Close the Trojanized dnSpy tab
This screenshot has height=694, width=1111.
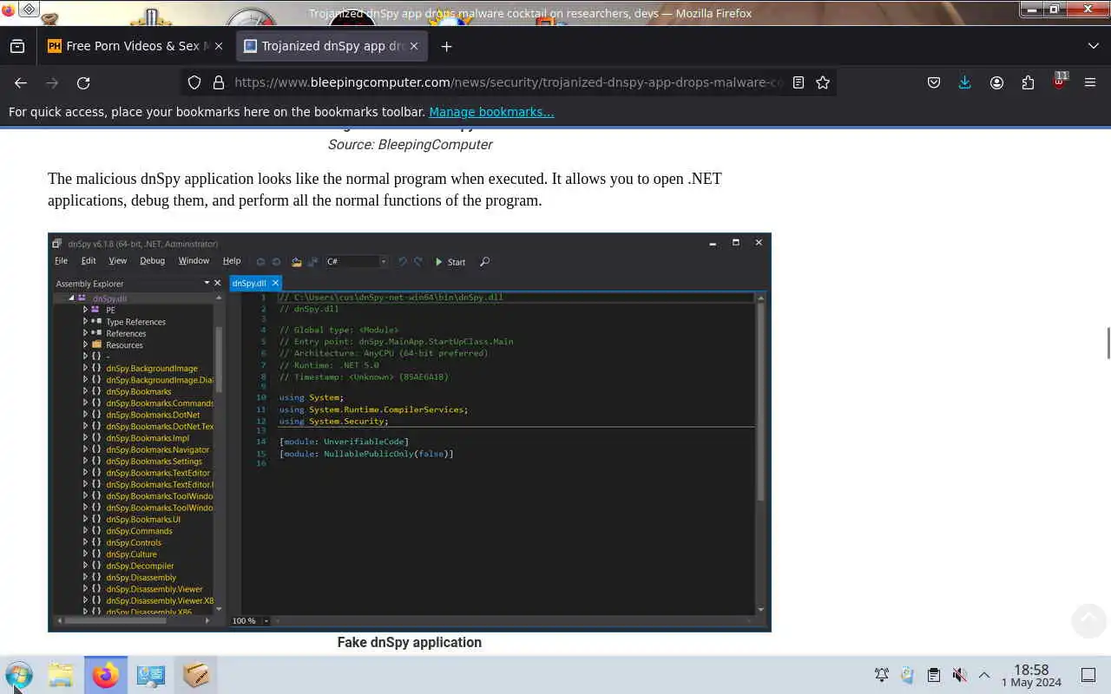tap(415, 47)
